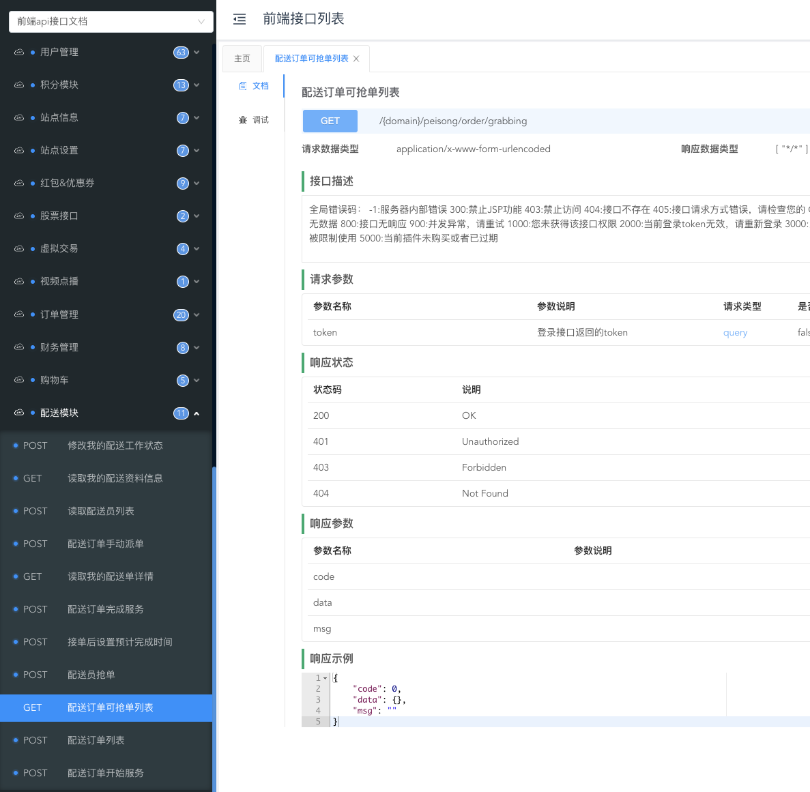Click the 20 count badge on 订单管理

pyautogui.click(x=181, y=314)
